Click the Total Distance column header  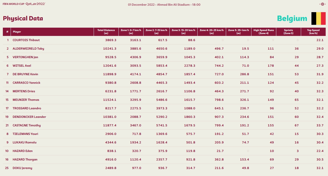(x=106, y=32)
